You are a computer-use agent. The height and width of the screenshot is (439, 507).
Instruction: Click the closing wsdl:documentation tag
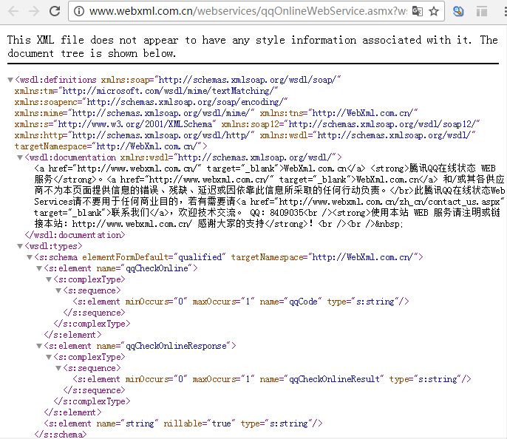75,235
